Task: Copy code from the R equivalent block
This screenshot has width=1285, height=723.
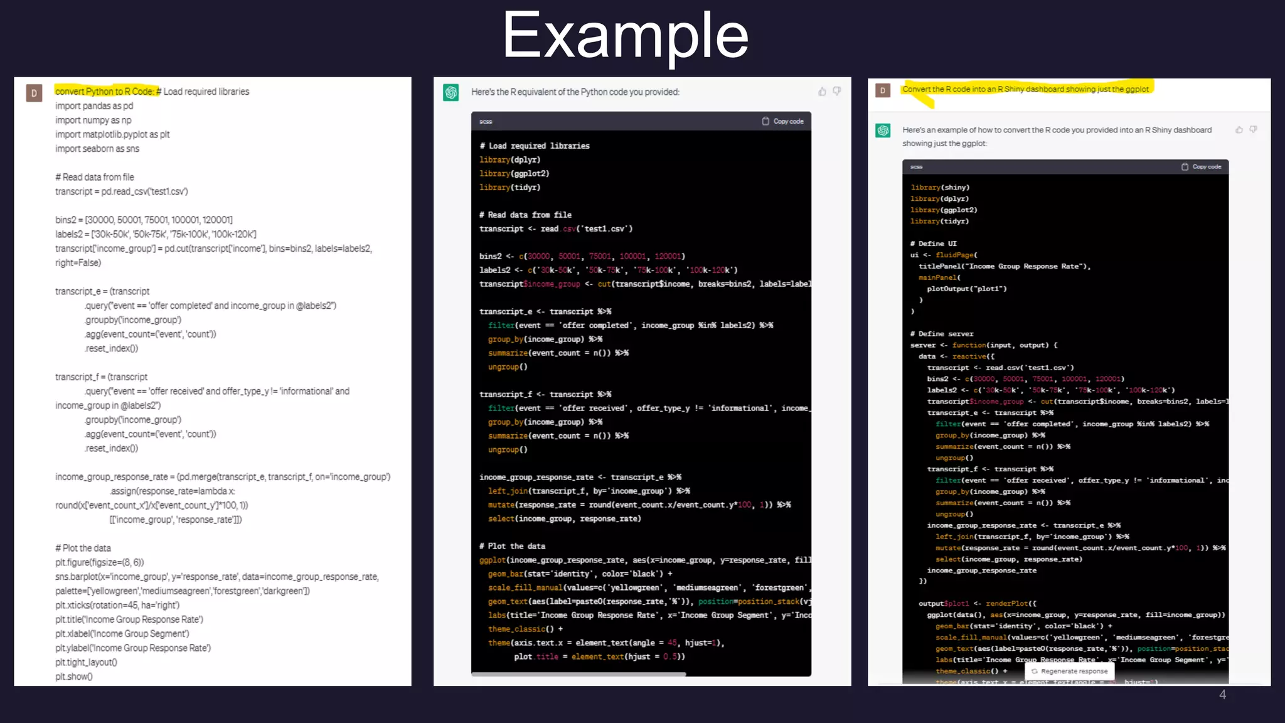Action: pyautogui.click(x=782, y=121)
